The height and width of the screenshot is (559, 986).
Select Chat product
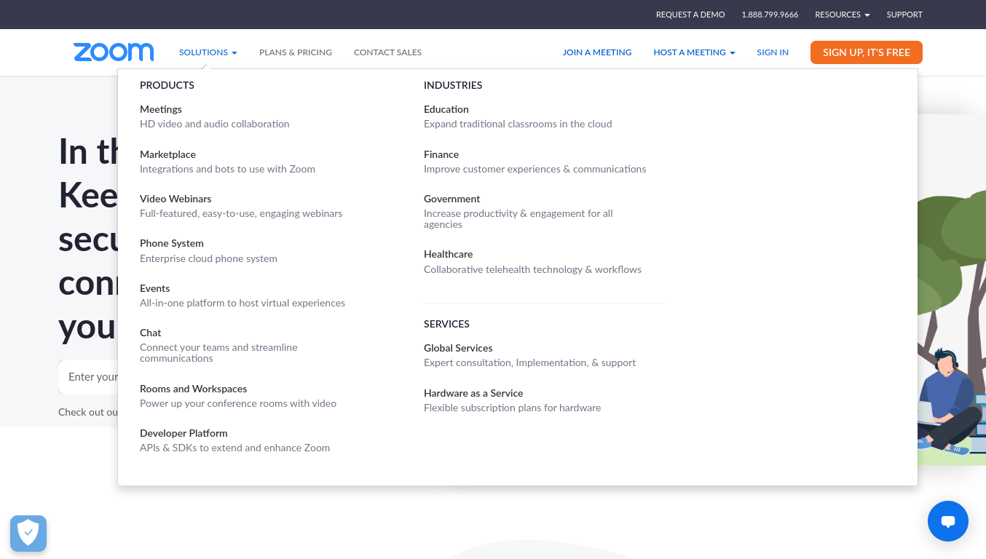[150, 333]
